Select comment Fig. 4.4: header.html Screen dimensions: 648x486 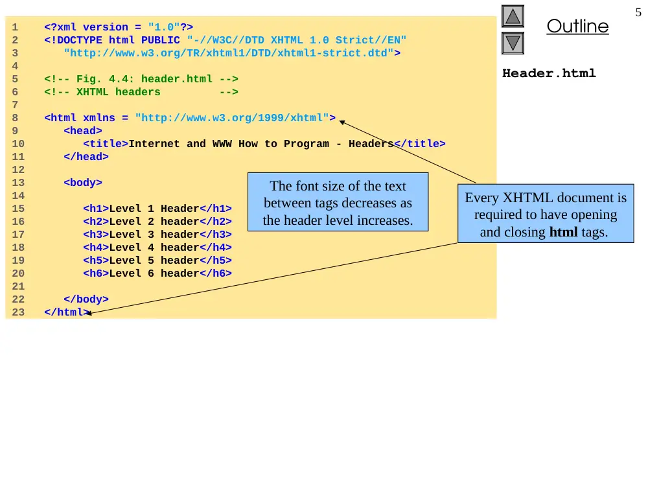141,79
